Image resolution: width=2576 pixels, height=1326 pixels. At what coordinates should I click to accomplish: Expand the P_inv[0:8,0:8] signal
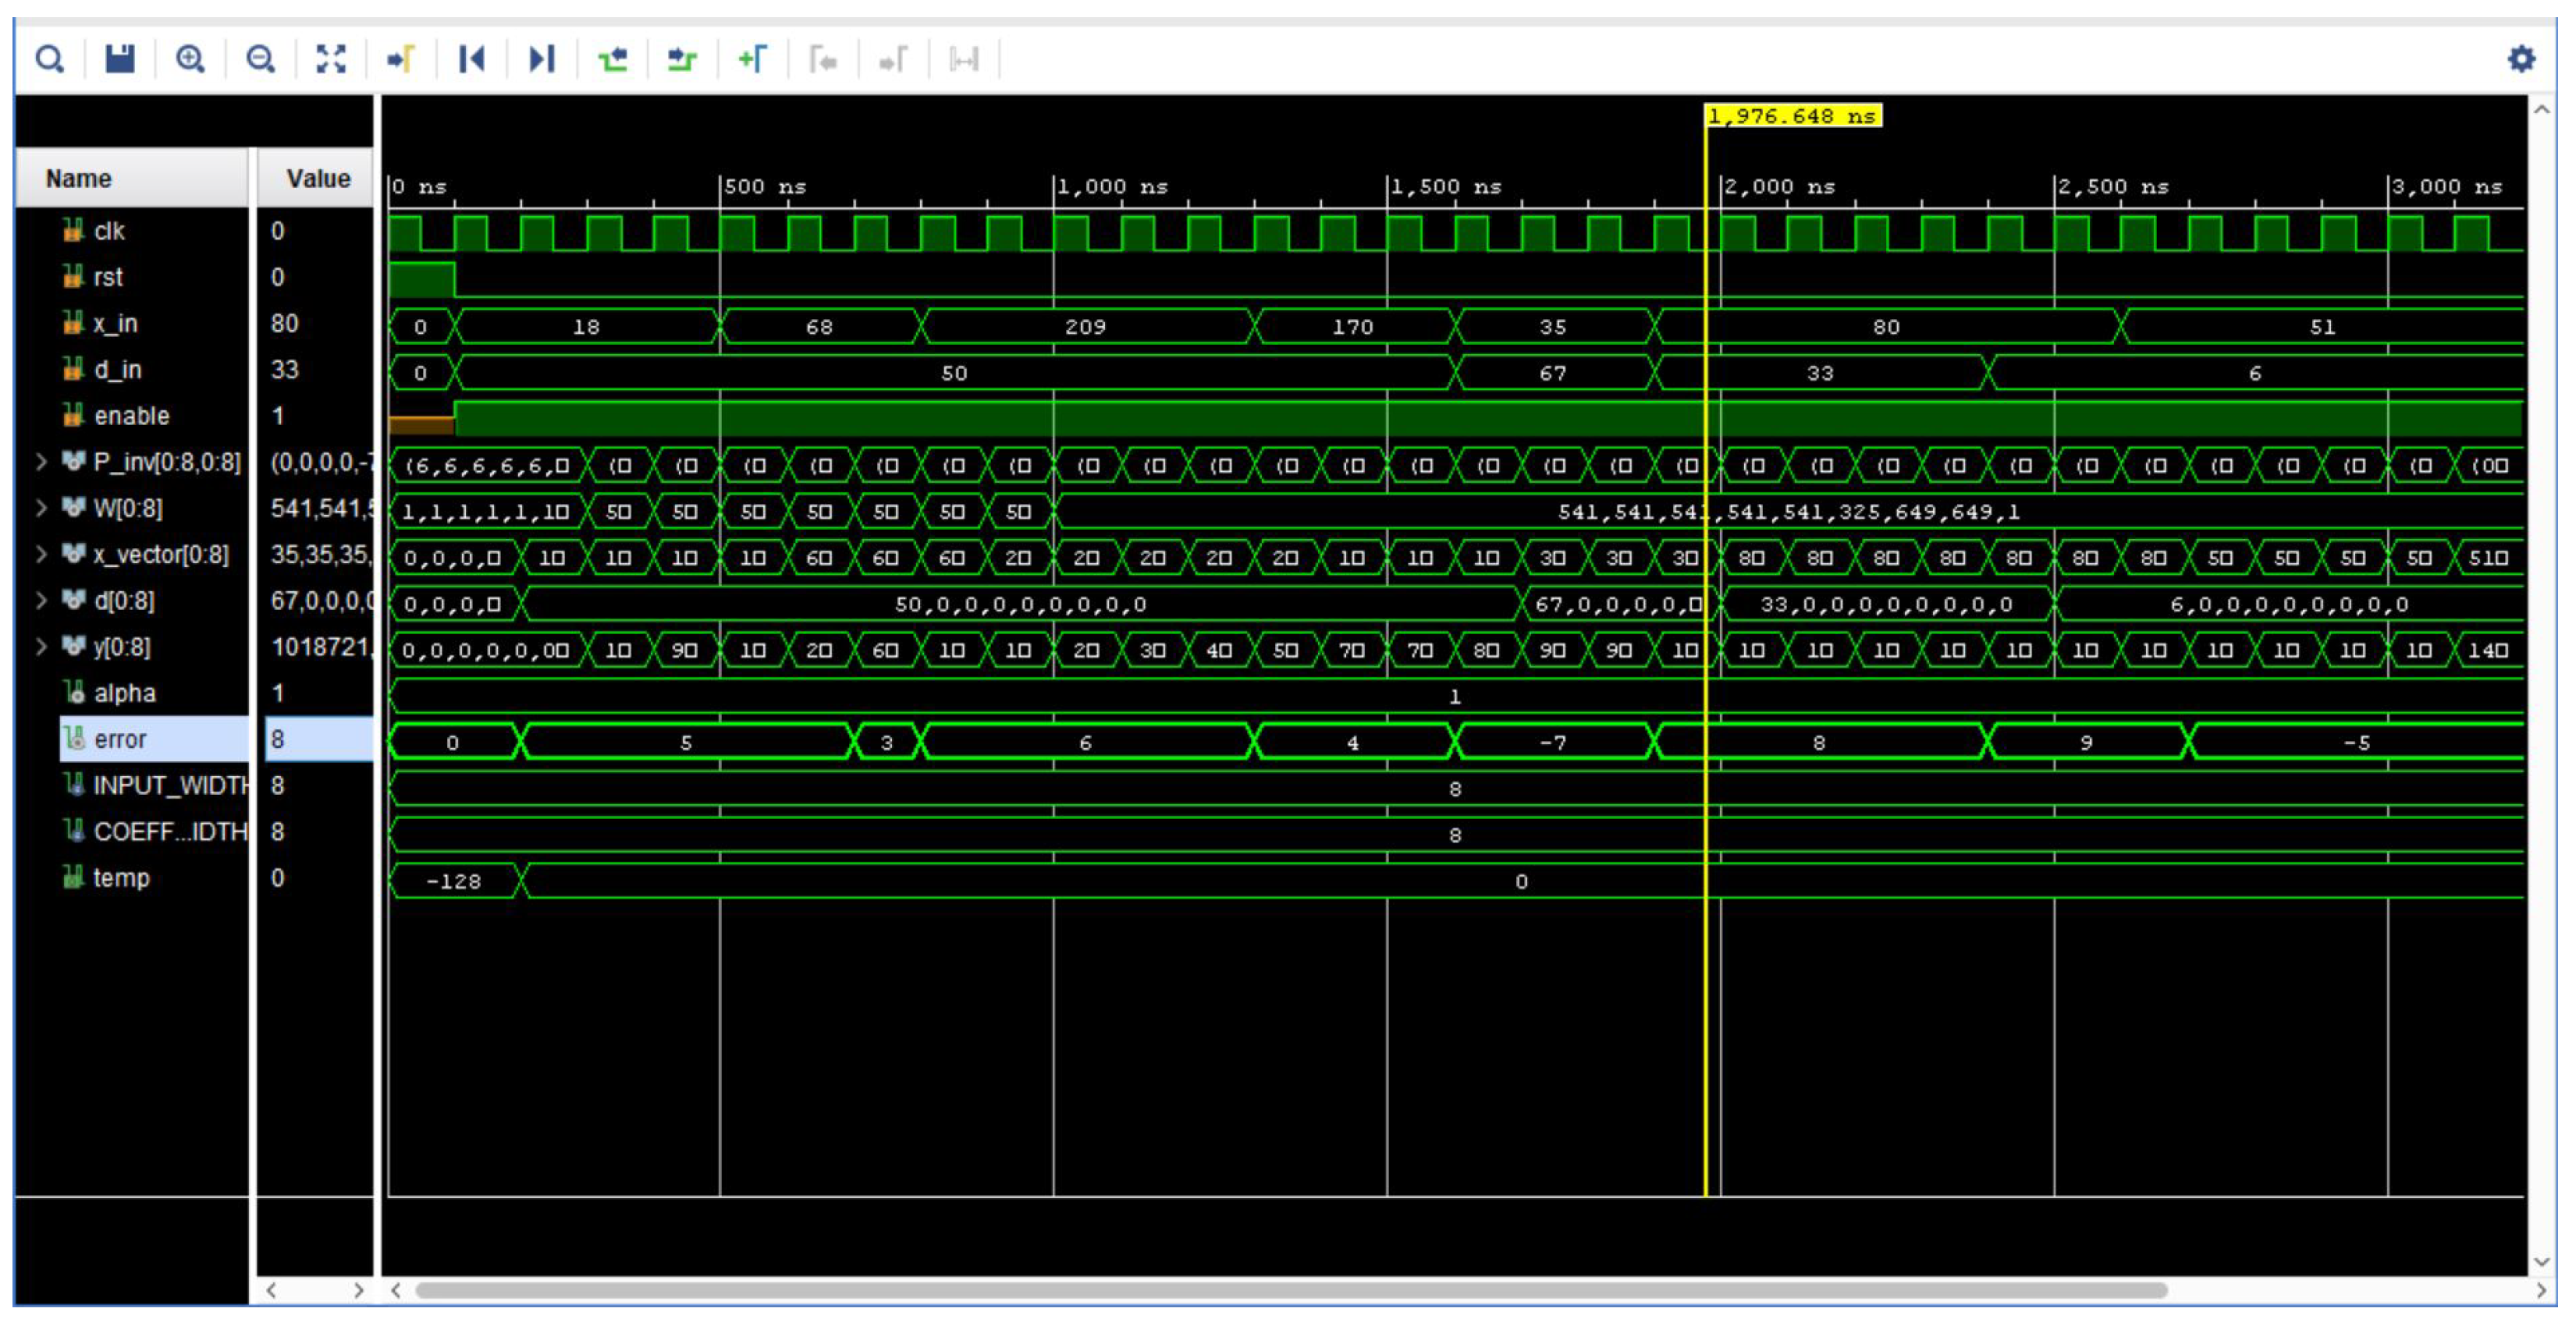pos(41,463)
